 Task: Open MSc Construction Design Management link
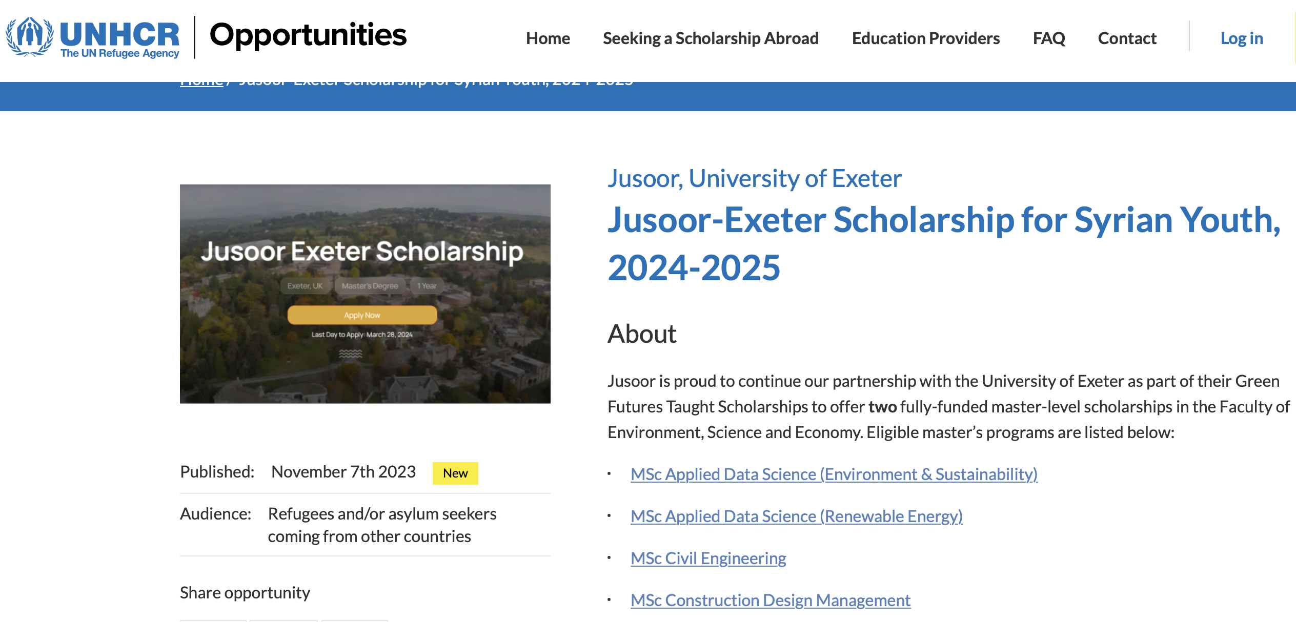(x=771, y=600)
